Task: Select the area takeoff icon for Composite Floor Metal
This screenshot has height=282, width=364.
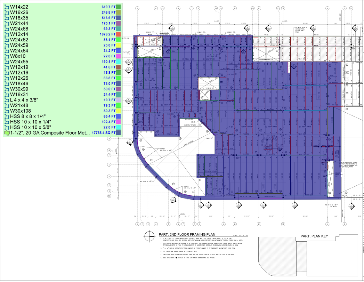Action: pyautogui.click(x=7, y=132)
